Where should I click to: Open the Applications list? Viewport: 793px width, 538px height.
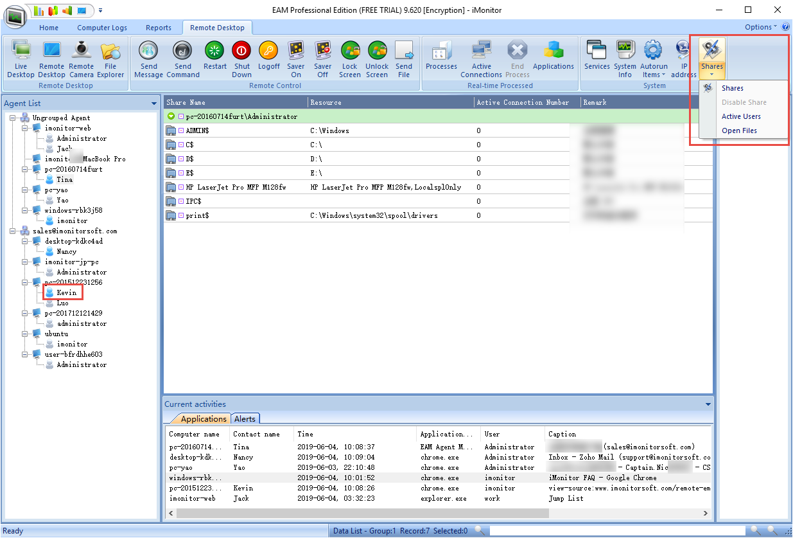coord(553,55)
